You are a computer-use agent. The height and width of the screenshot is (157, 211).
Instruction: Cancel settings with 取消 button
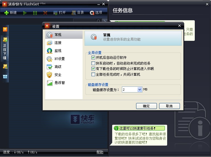click(169, 106)
